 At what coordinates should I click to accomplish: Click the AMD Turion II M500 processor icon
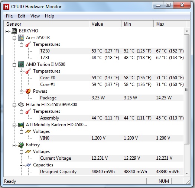[x=21, y=64]
